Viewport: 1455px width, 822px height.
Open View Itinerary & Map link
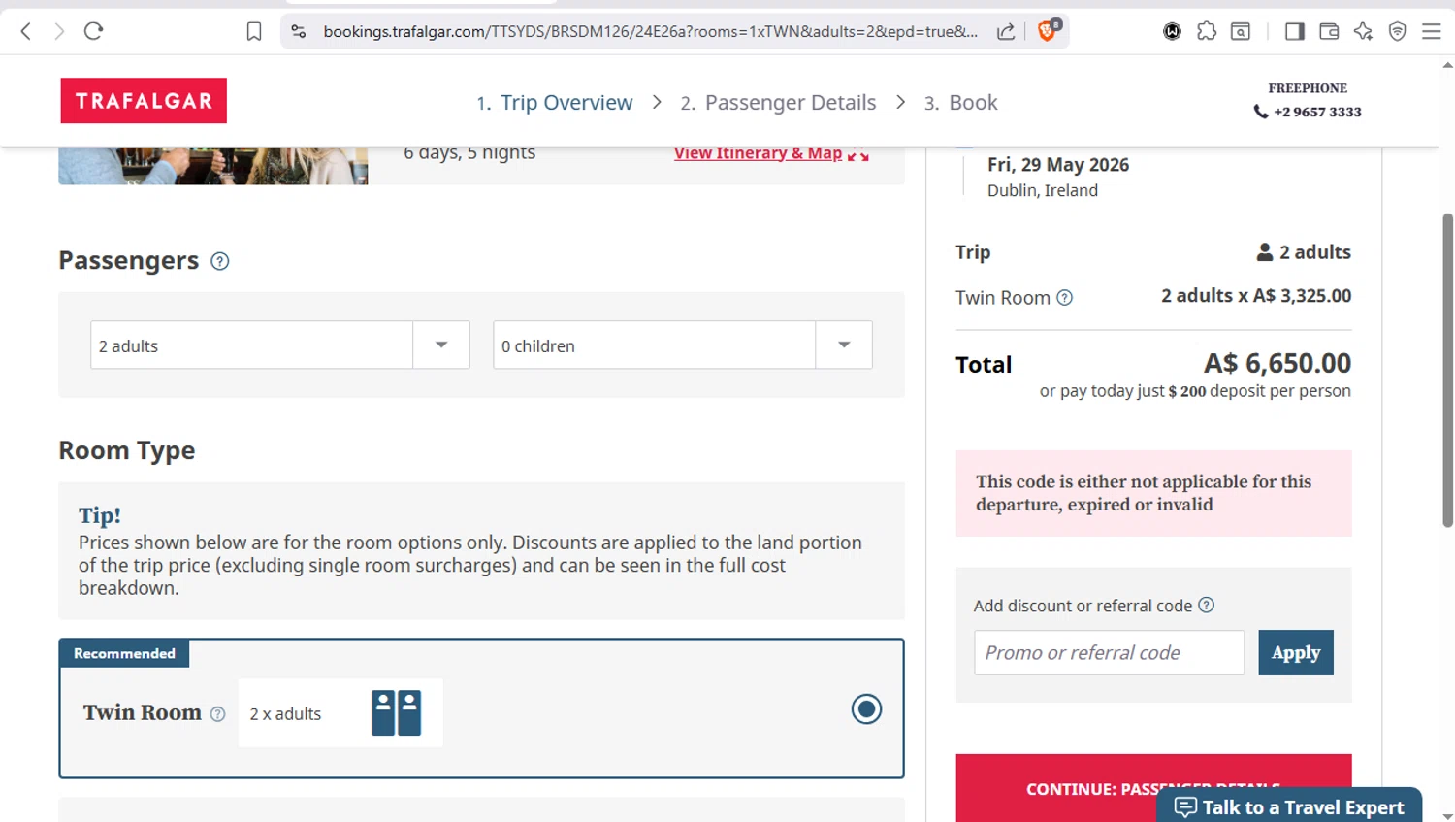coord(758,152)
